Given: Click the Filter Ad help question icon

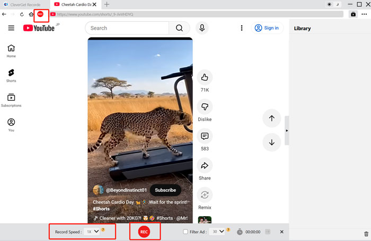Looking at the screenshot, I should pyautogui.click(x=228, y=230).
